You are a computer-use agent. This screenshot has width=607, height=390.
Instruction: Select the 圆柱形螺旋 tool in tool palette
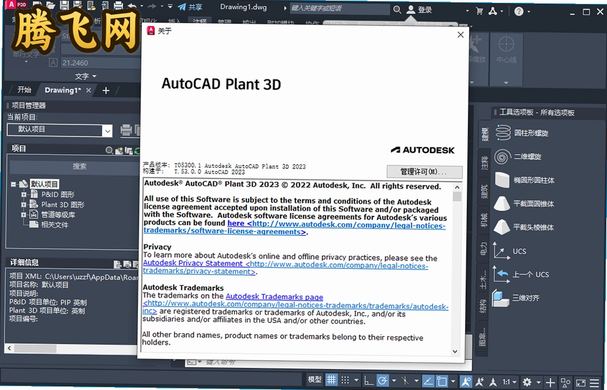click(x=522, y=133)
